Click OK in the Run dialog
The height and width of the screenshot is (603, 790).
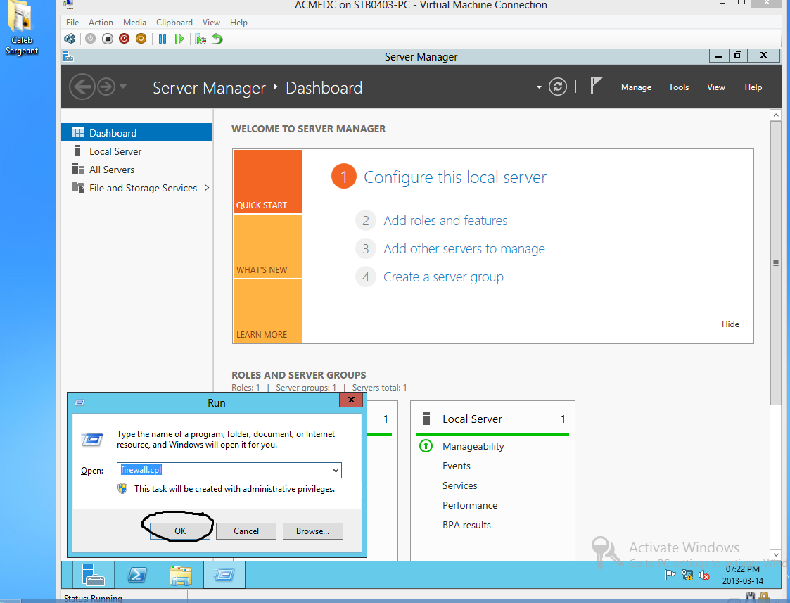point(180,531)
